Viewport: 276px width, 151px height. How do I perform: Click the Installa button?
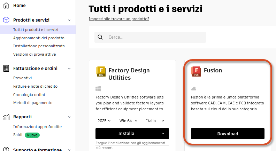[x=126, y=133]
